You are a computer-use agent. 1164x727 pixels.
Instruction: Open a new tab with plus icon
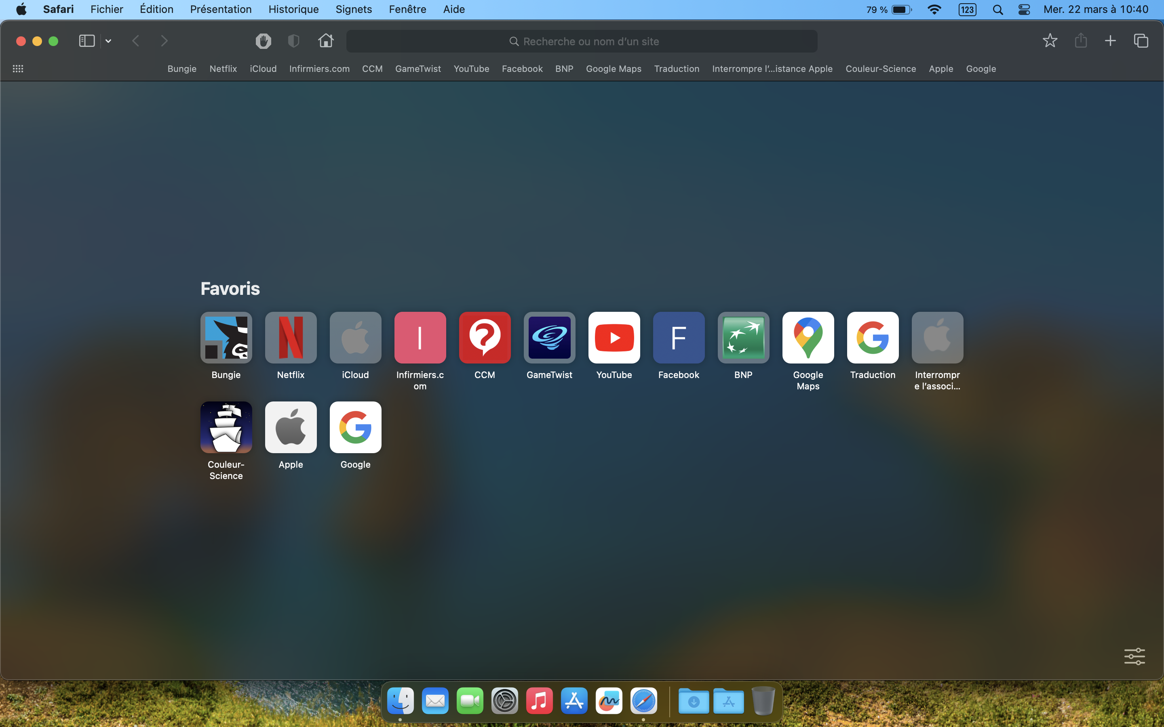coord(1110,40)
